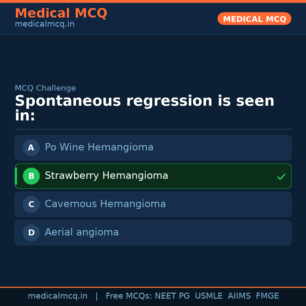The image size is (306, 306).
Task: Click the FMGE footer text
Action: pyautogui.click(x=267, y=296)
